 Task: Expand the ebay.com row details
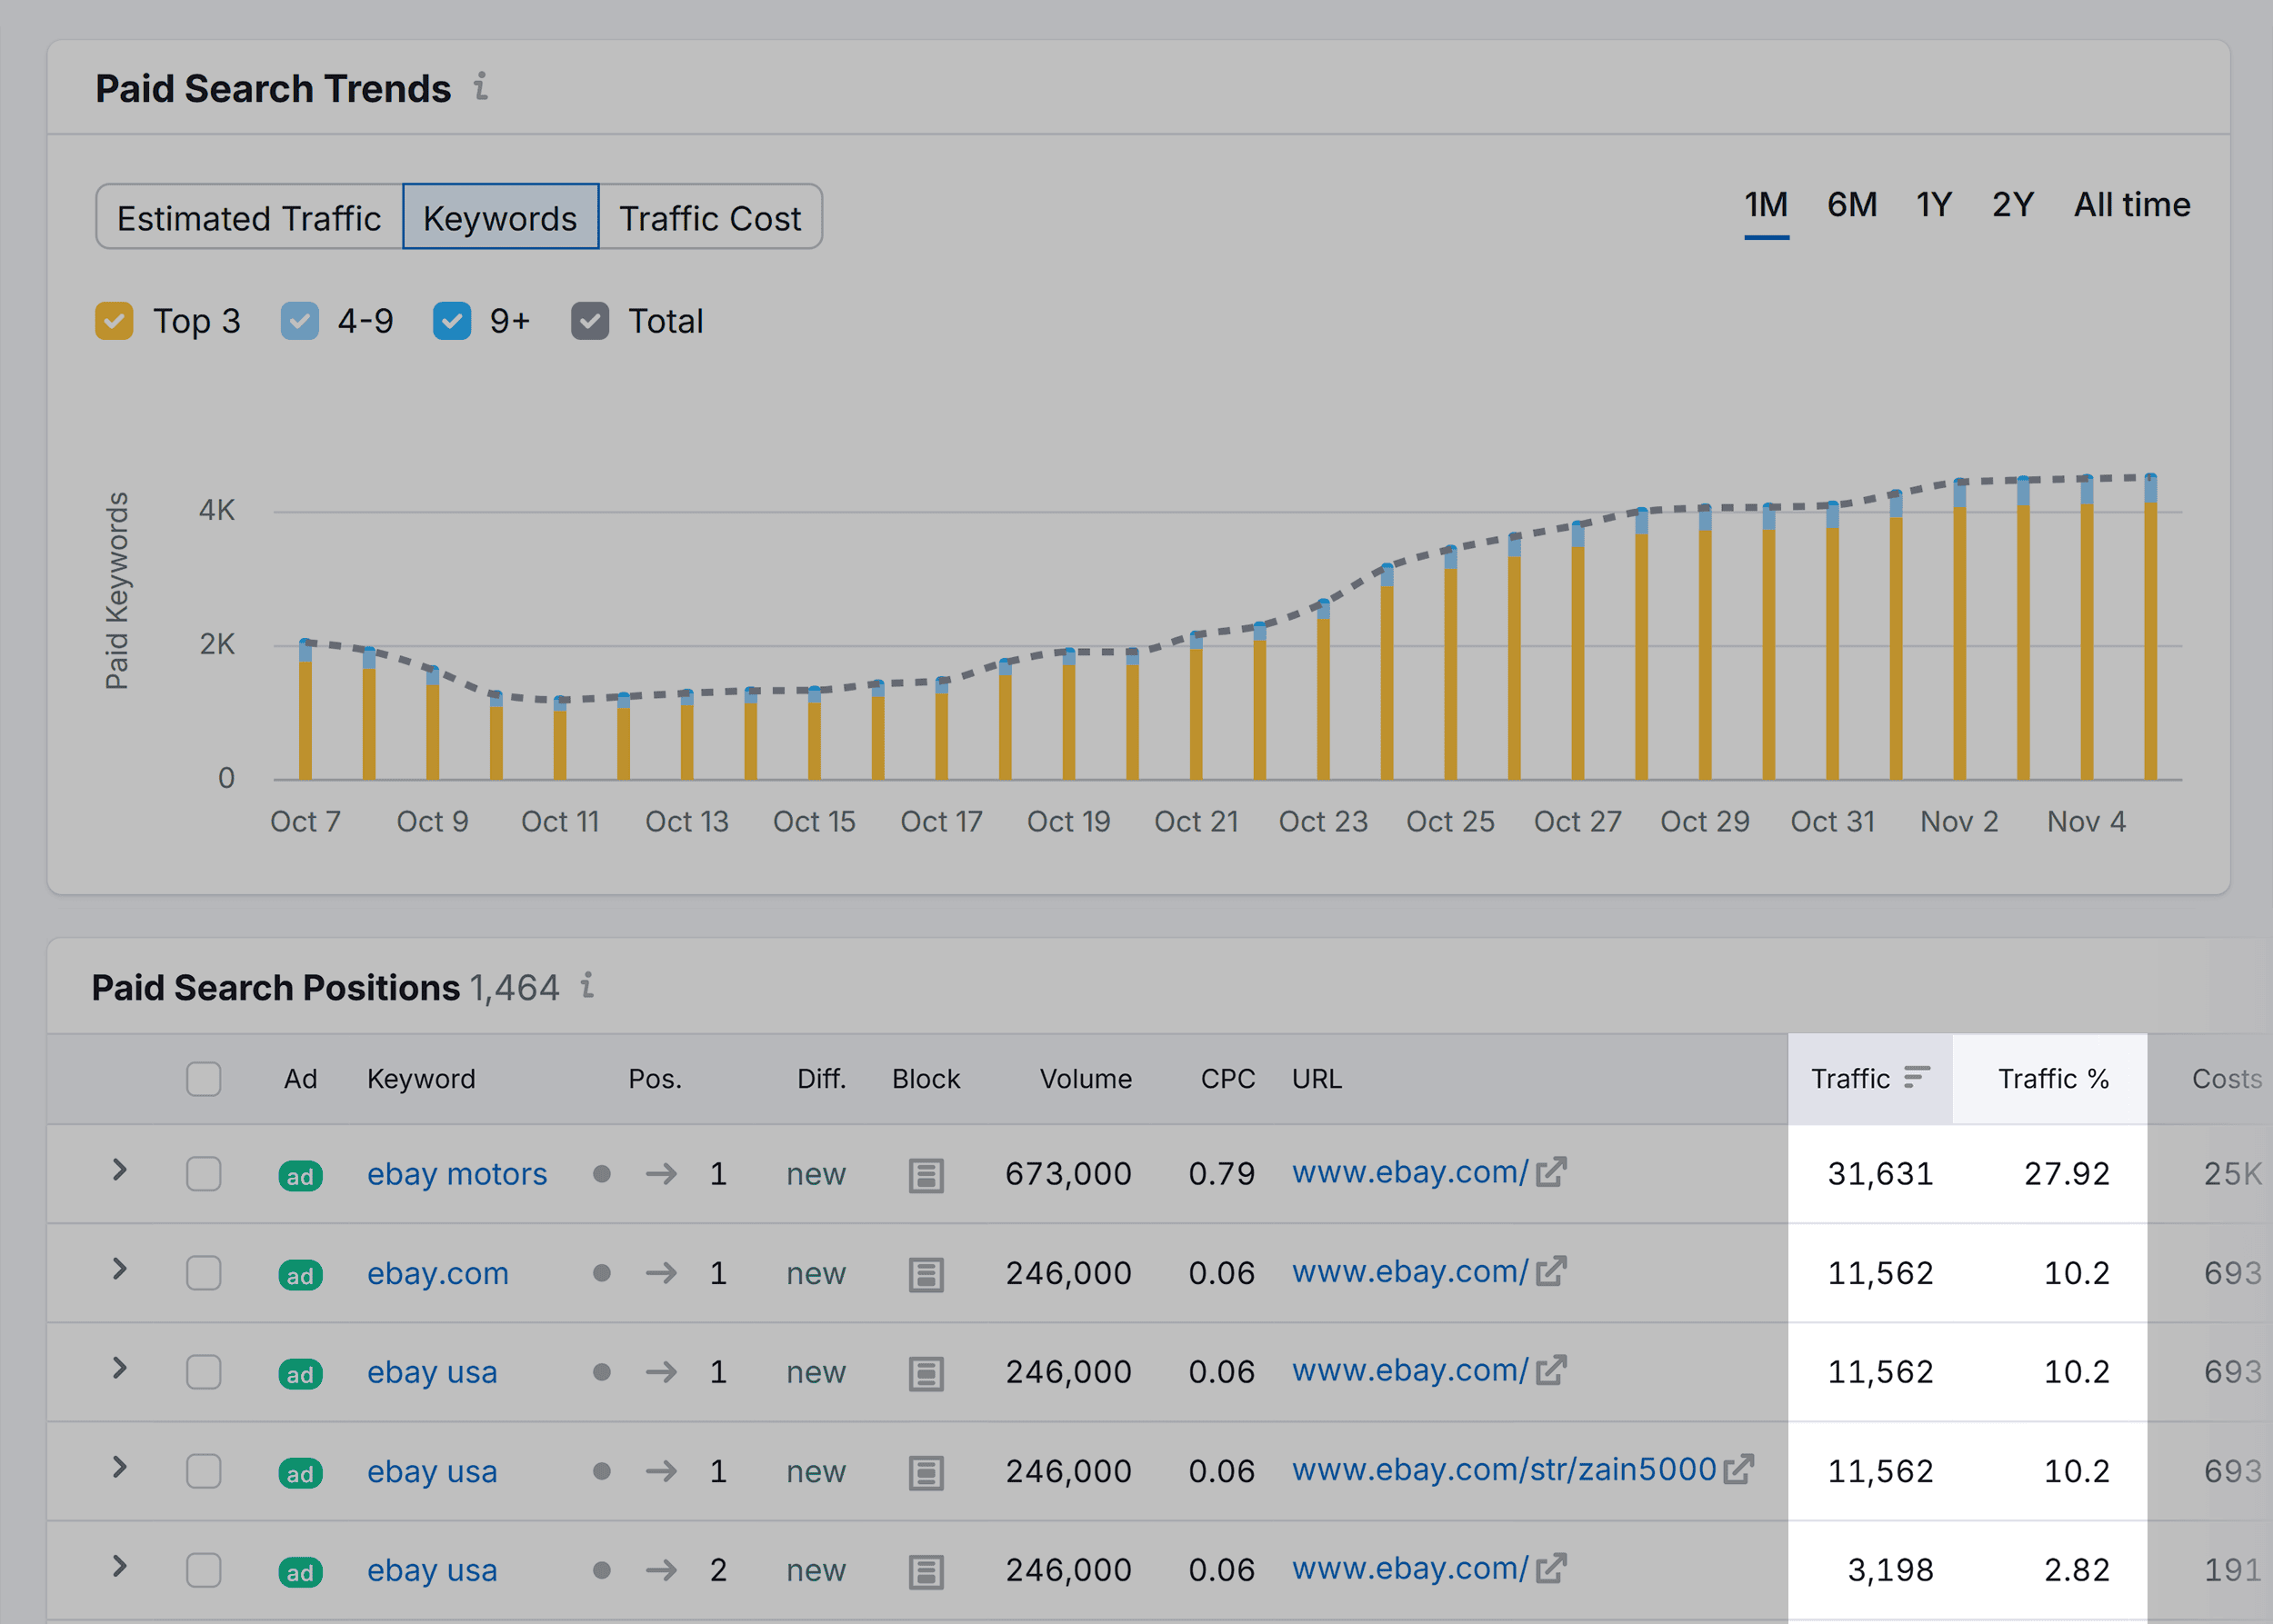point(119,1271)
